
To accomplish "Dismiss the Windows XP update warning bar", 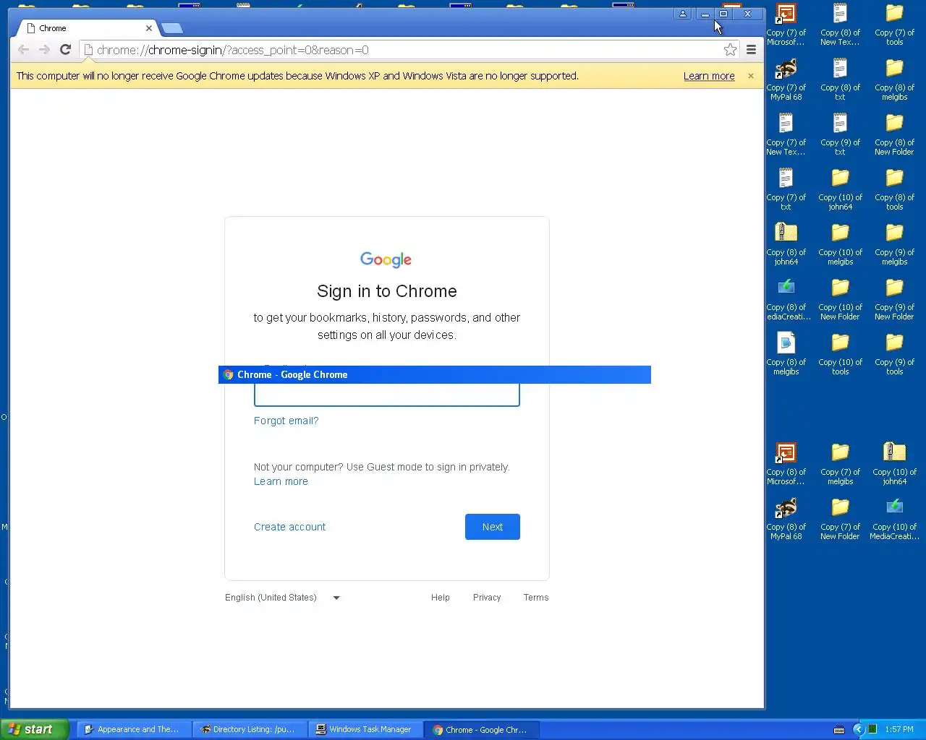I will (x=751, y=76).
